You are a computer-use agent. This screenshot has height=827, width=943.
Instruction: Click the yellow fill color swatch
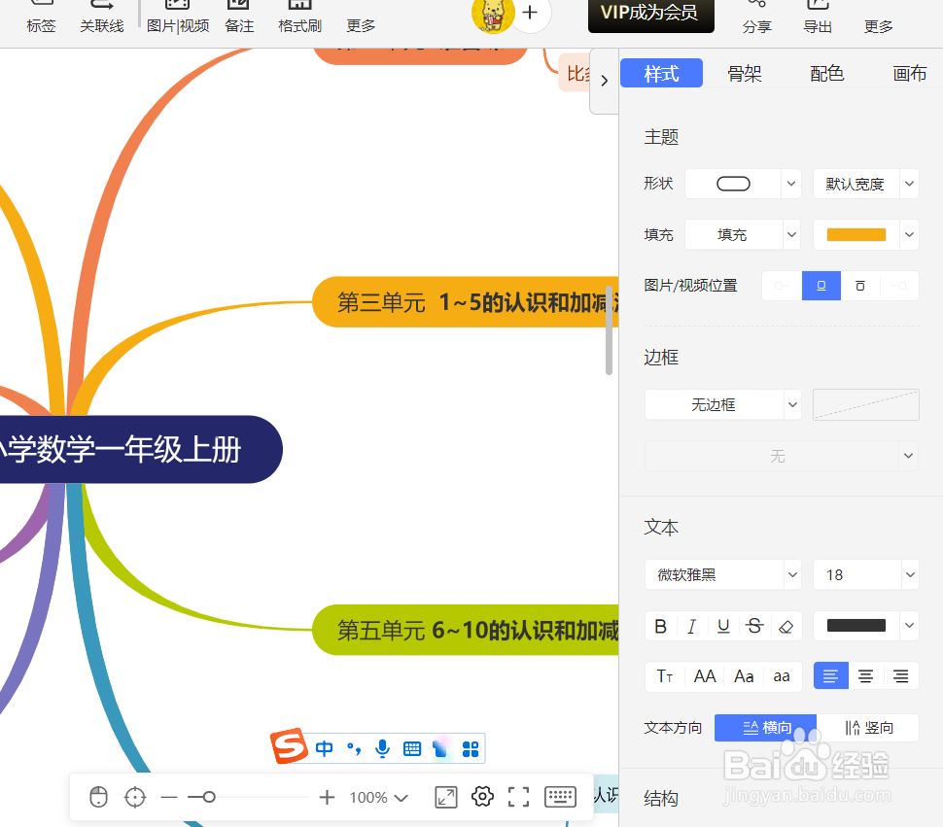point(856,234)
